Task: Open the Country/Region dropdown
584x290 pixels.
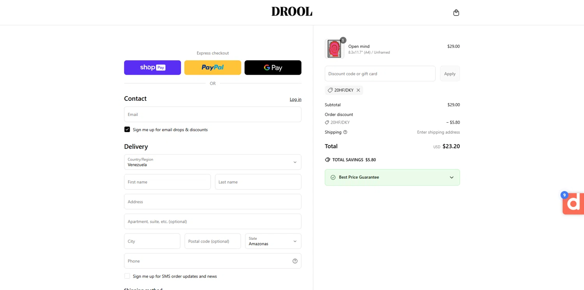Action: click(x=213, y=162)
